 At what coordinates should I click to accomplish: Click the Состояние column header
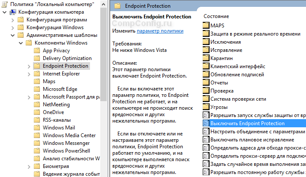[x=216, y=16]
